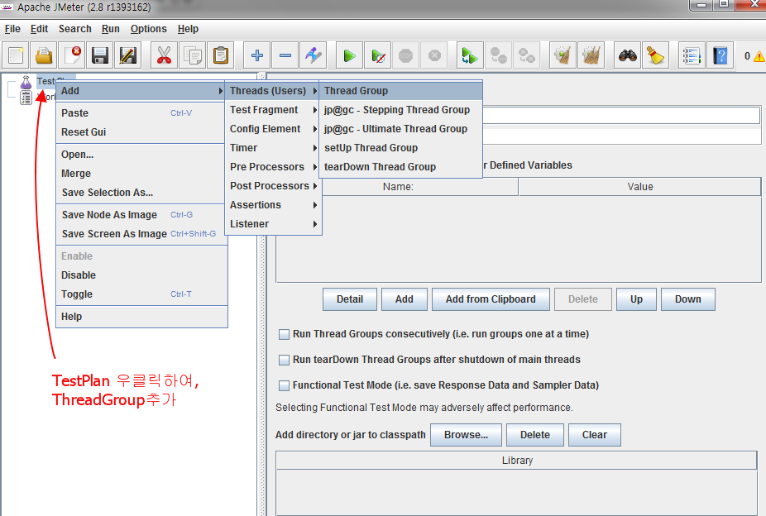Click the Remote Shutdown All icon

click(x=526, y=55)
